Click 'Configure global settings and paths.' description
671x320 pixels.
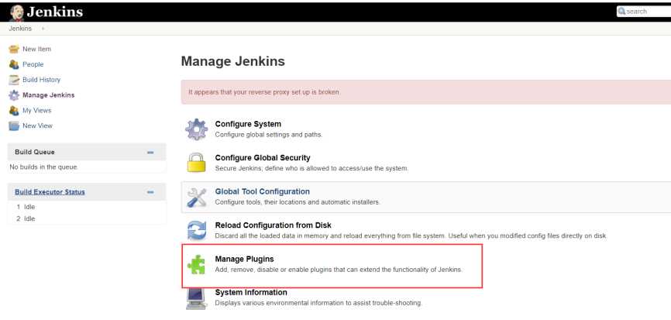pos(268,135)
